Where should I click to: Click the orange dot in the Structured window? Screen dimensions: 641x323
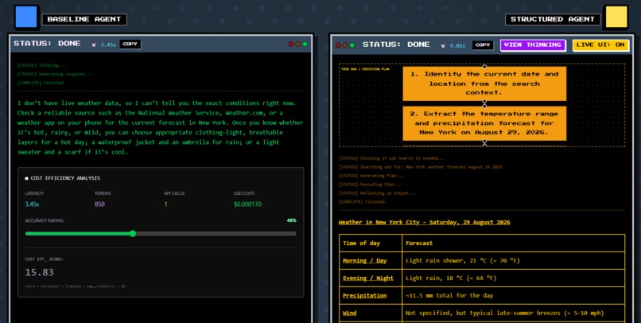tap(345, 45)
